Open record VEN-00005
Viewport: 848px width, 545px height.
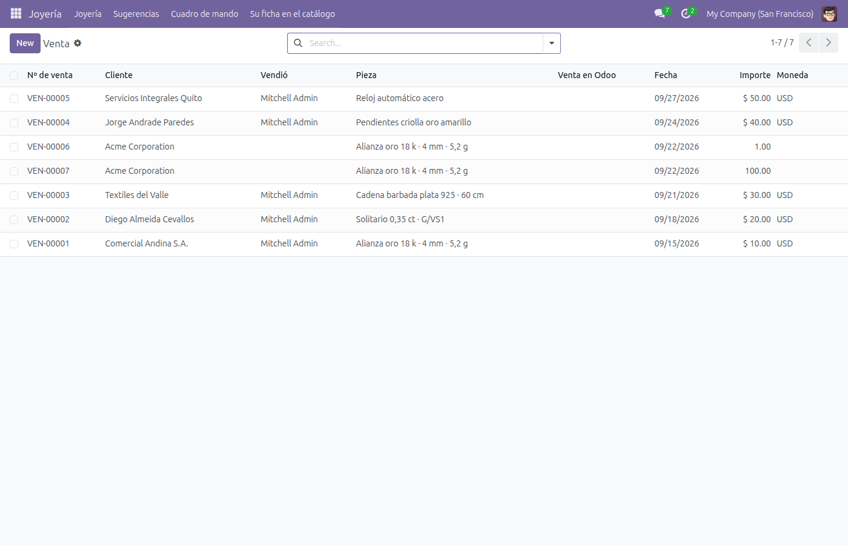click(x=48, y=98)
